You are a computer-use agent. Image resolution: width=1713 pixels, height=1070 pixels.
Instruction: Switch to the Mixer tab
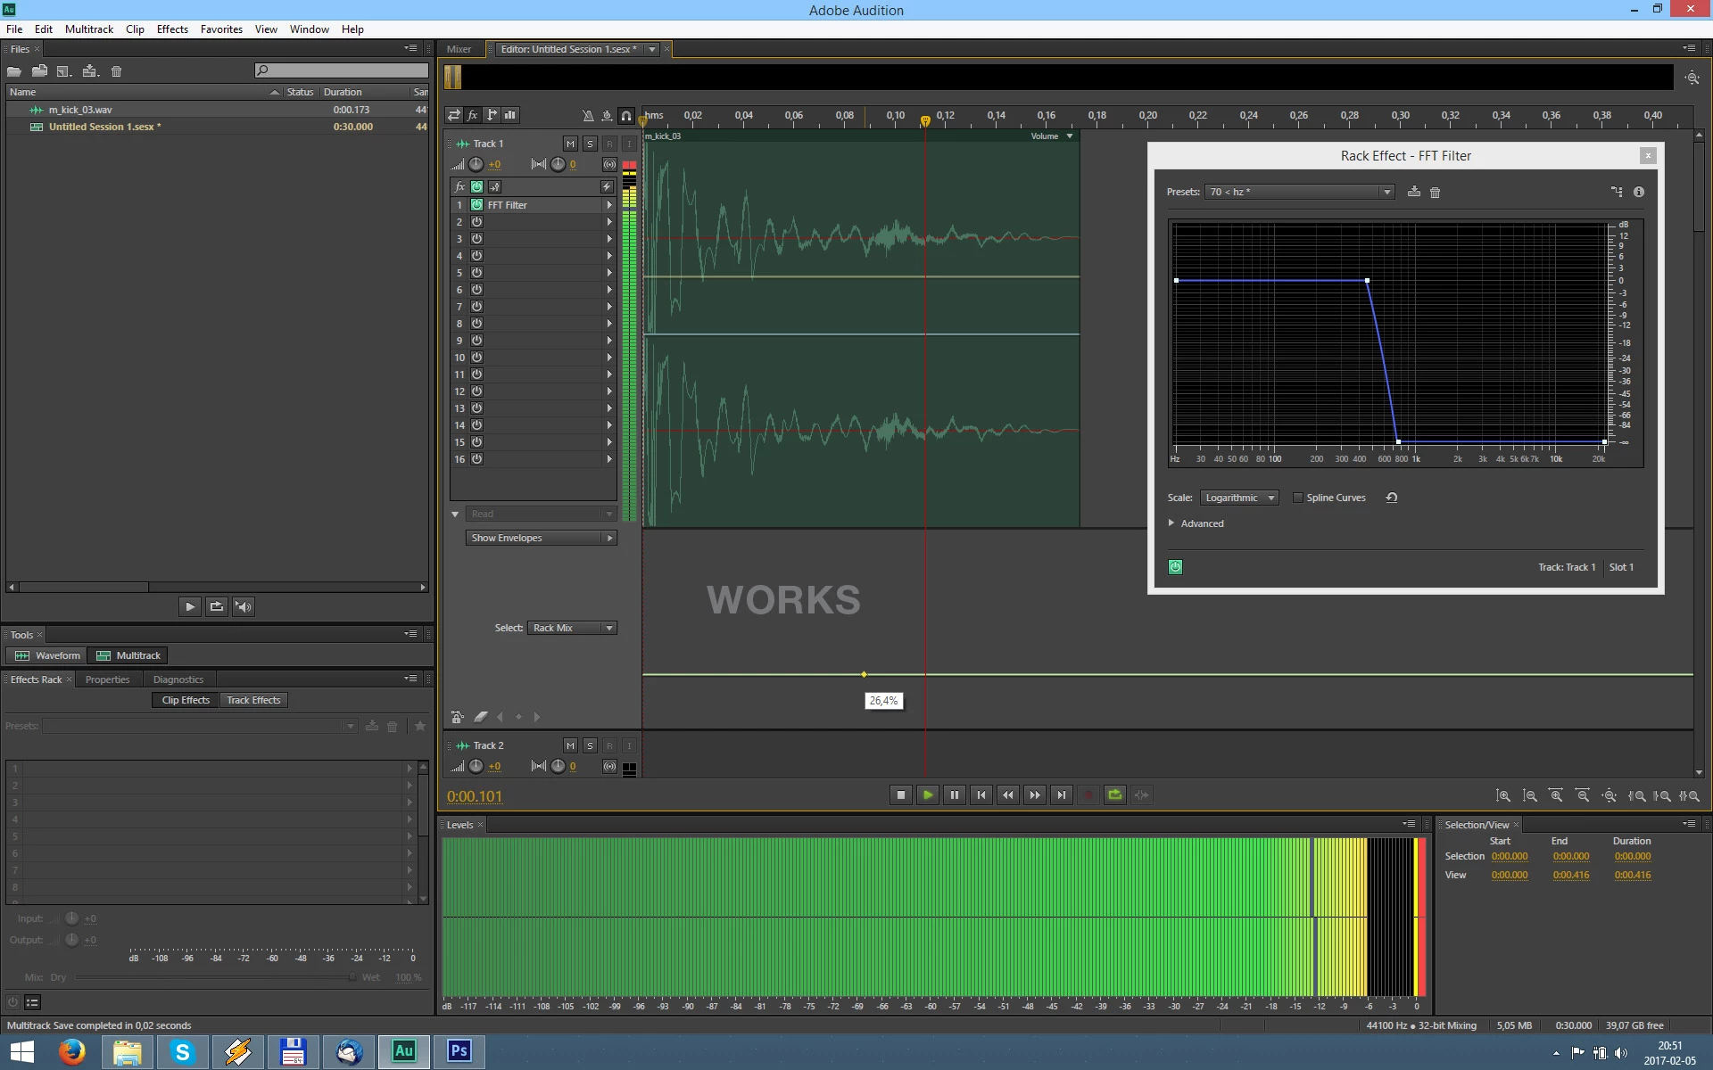pos(459,49)
